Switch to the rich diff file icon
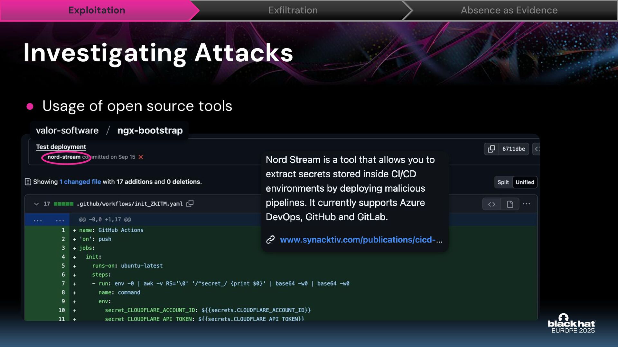 click(x=510, y=204)
